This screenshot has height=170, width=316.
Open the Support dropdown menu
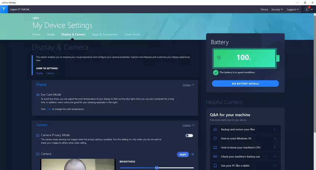293,9
